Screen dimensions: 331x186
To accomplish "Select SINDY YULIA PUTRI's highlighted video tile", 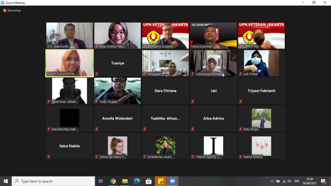I will [x=70, y=63].
